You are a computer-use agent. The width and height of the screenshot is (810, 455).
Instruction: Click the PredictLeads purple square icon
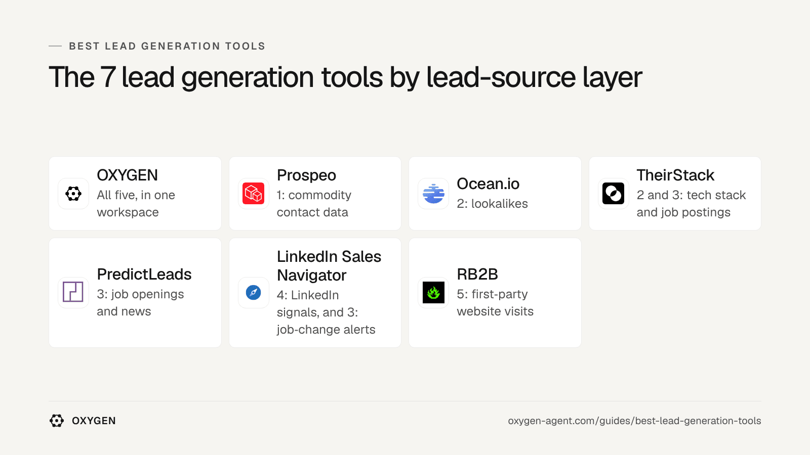(x=73, y=293)
